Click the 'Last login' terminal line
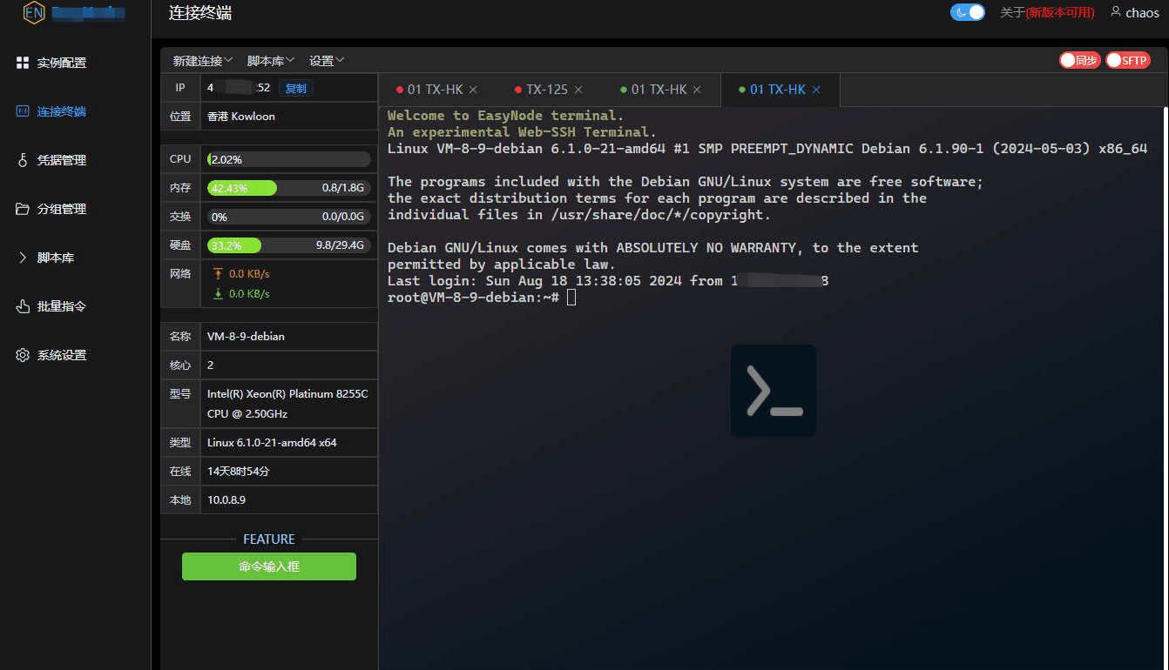Screen dimensions: 1169x670 (x=608, y=281)
